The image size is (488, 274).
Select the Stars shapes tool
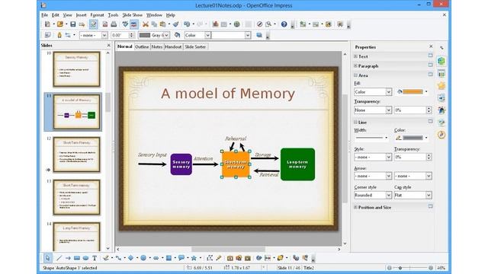[194, 258]
